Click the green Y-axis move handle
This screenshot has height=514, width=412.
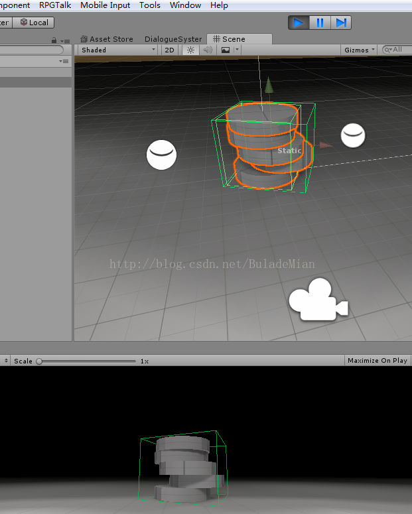point(269,85)
